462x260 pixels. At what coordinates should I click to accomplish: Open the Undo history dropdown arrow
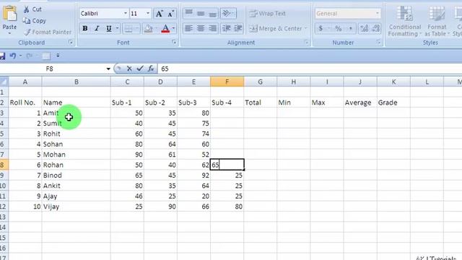point(21,56)
